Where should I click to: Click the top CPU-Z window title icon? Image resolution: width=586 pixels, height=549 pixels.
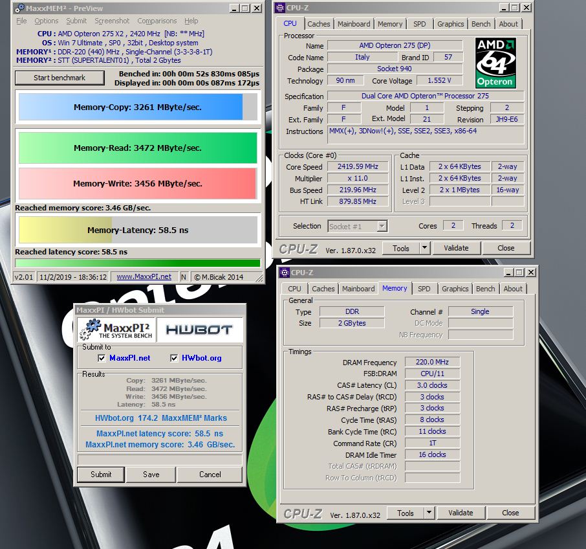pos(280,8)
